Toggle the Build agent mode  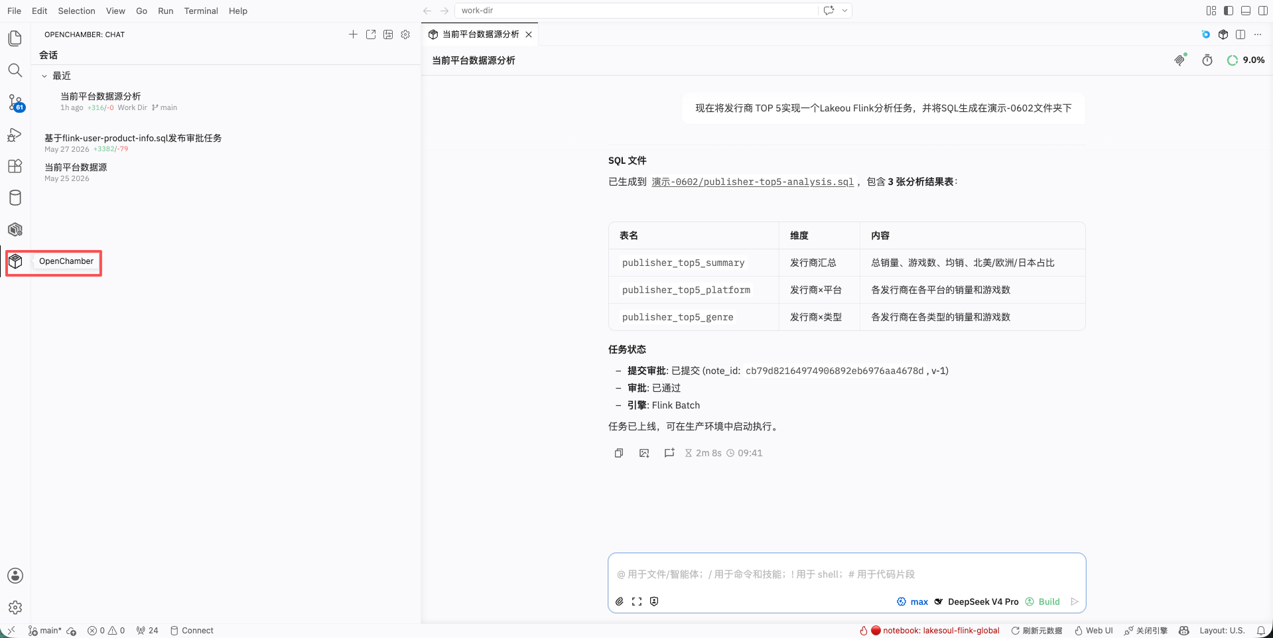click(1043, 602)
